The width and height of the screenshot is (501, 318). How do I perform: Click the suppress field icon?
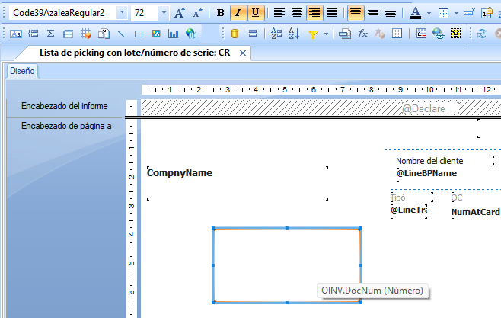(469, 12)
